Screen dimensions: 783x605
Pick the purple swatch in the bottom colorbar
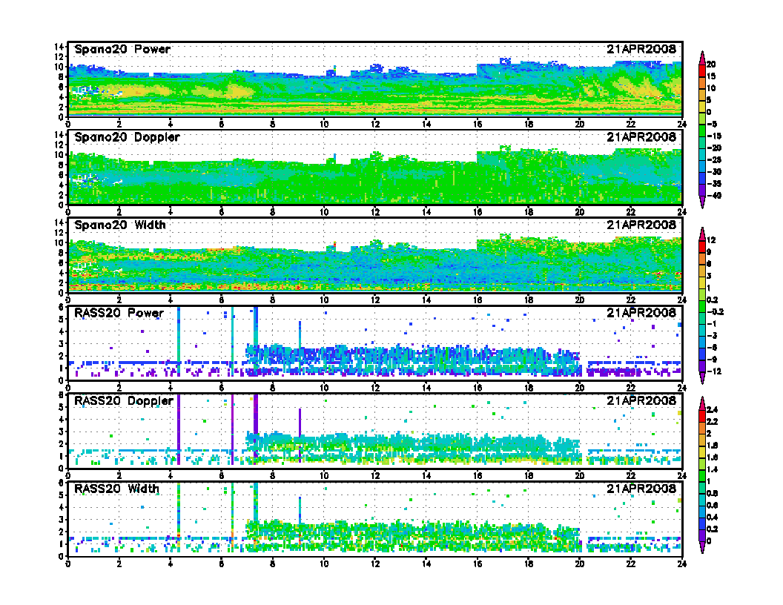tap(701, 535)
